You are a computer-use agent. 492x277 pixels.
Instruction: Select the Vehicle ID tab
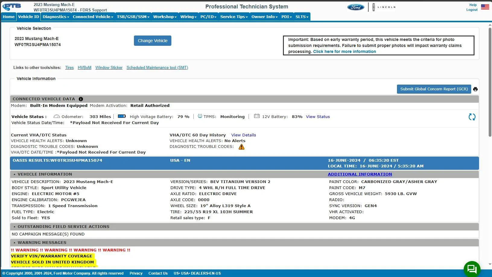(28, 17)
